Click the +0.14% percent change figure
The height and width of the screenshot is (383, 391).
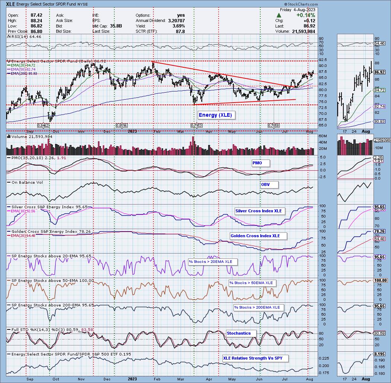click(x=306, y=15)
